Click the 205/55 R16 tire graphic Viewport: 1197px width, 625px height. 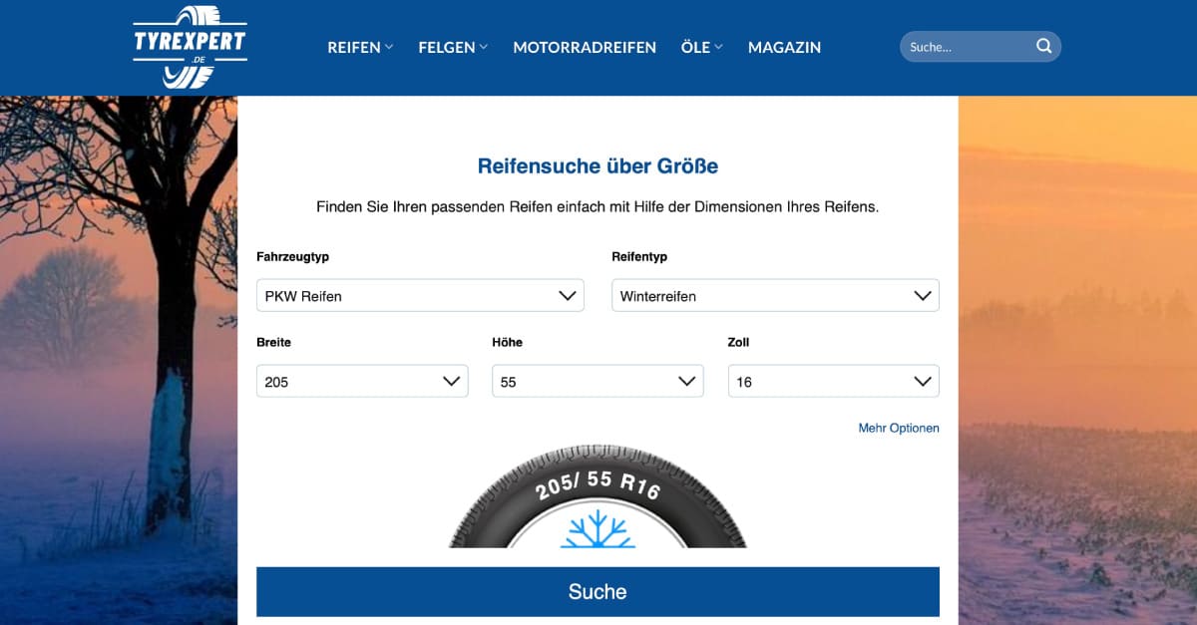598,496
